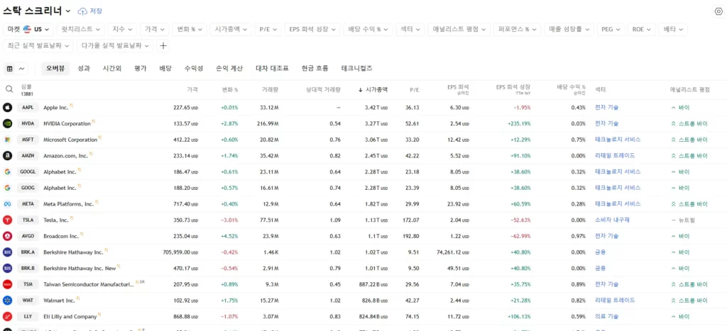Switch to the 테크니컬즈 tab
The image size is (727, 331).
point(356,69)
